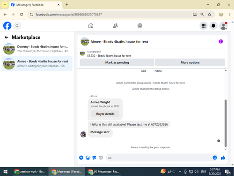Choose a sticker icon in composer
The image size is (234, 176).
tap(94, 158)
